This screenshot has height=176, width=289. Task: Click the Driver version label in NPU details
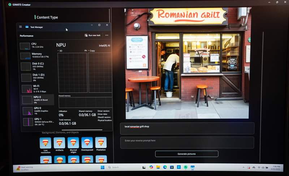click(x=104, y=111)
